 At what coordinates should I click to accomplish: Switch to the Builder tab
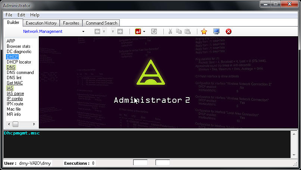pyautogui.click(x=13, y=22)
